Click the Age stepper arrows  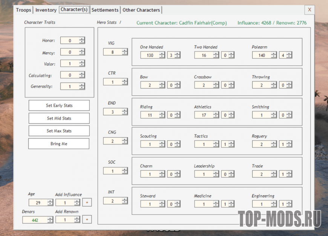50,202
